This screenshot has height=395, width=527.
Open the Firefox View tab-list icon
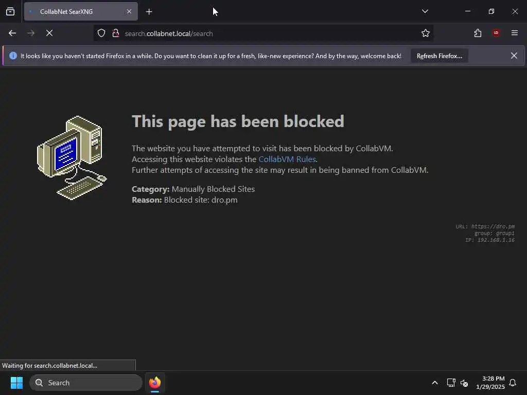[x=10, y=11]
